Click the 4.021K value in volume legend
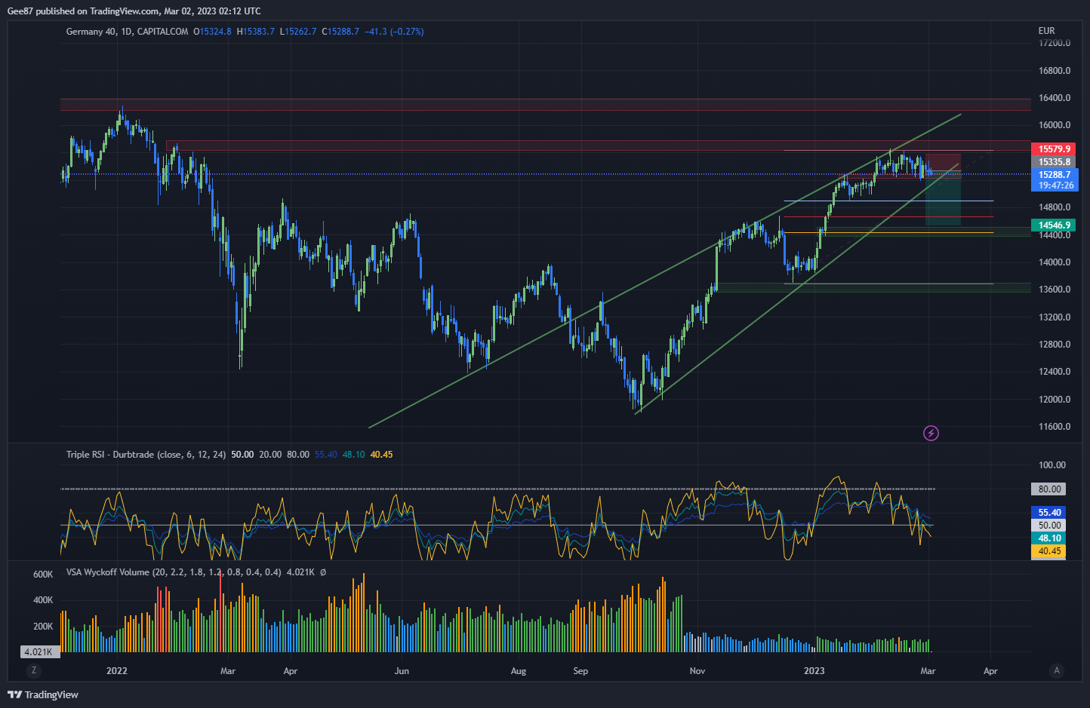Image resolution: width=1090 pixels, height=708 pixels. click(300, 572)
